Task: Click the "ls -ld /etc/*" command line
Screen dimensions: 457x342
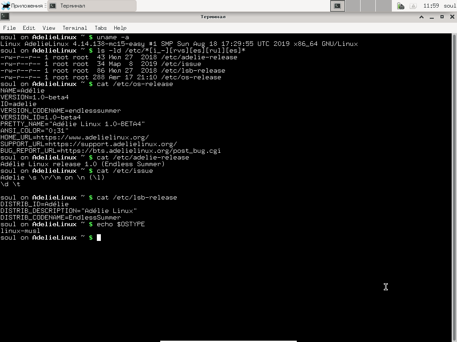Action: (x=171, y=51)
